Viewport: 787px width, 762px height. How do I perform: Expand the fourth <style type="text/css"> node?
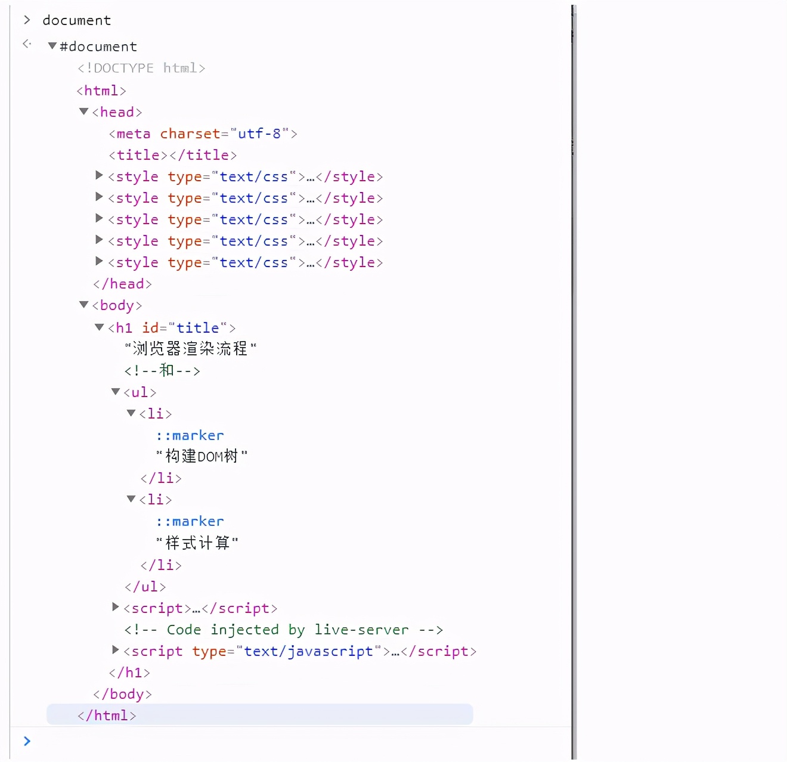coord(100,240)
